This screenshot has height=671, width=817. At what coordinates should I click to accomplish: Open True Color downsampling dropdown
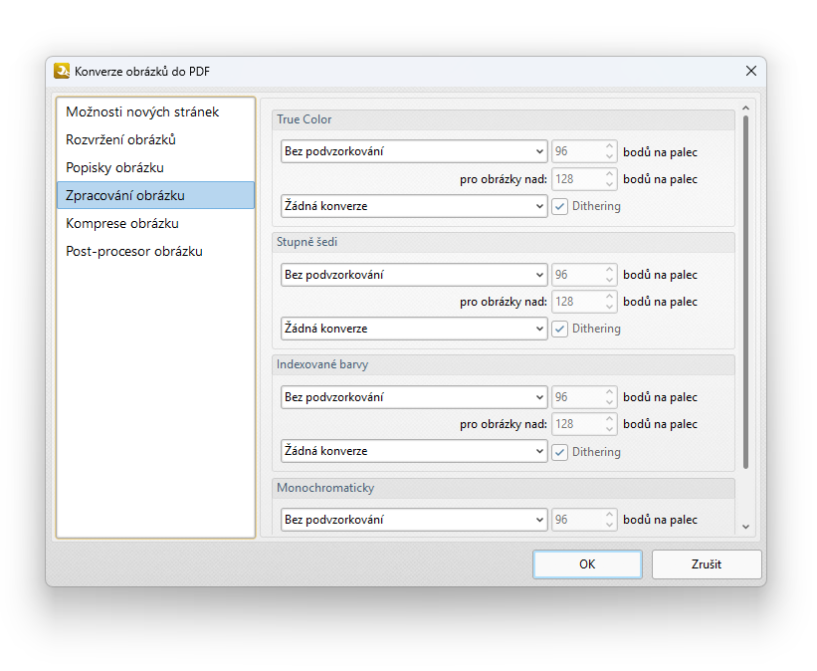(x=414, y=151)
